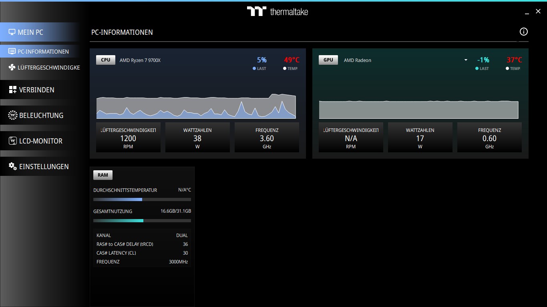Click the LCD-Monitor icon in sidebar
The width and height of the screenshot is (547, 307).
[x=13, y=141]
